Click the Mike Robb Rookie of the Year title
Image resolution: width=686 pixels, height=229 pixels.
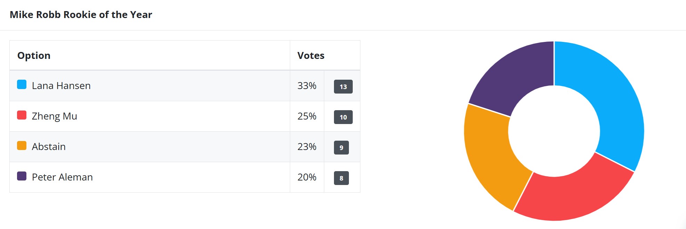(81, 15)
